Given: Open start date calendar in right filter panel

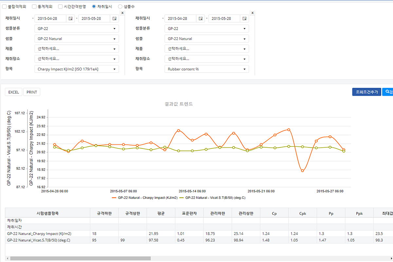Looking at the screenshot, I should click(x=200, y=19).
